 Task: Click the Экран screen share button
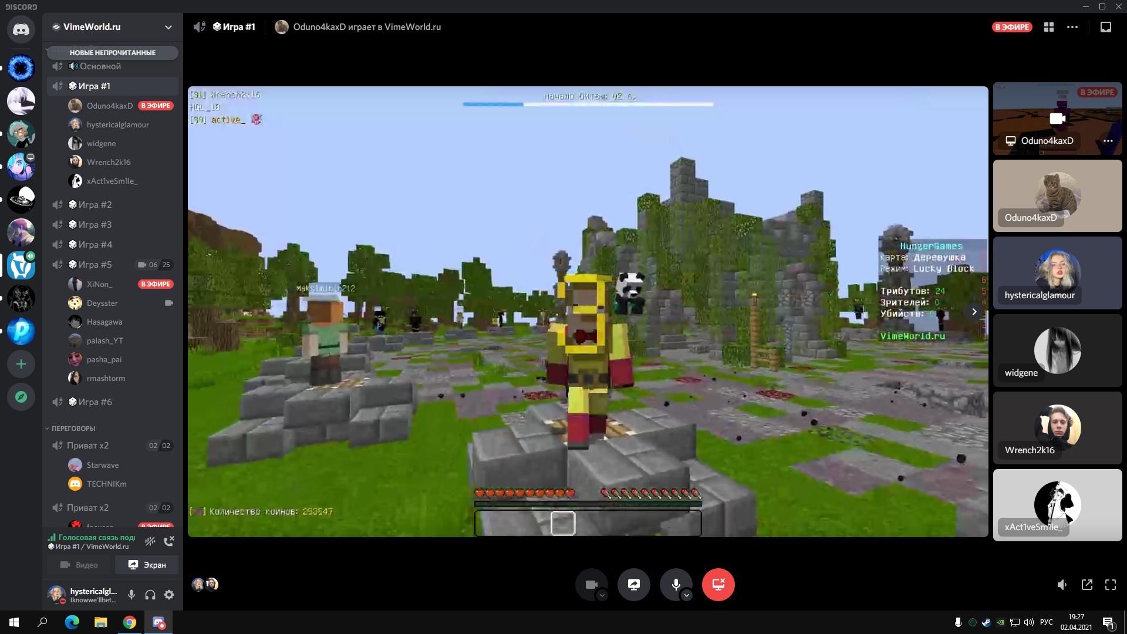[147, 565]
